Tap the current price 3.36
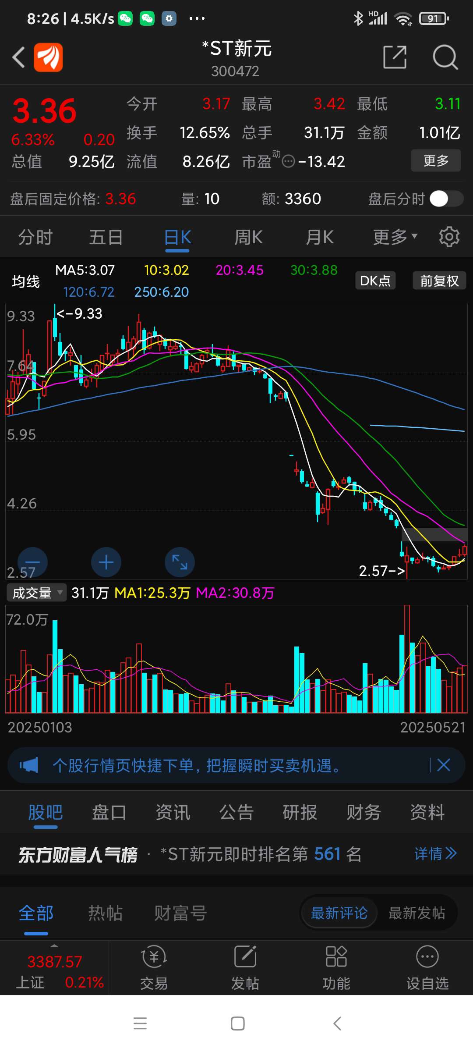Screen dimensions: 473x1052 pyautogui.click(x=45, y=110)
